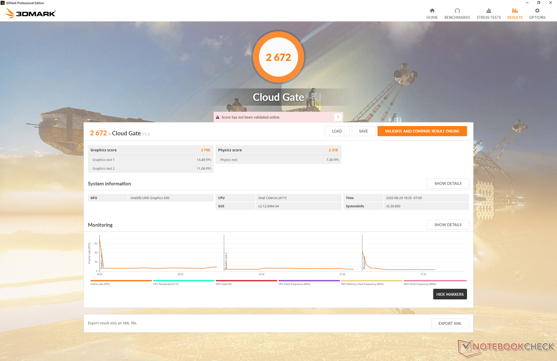The width and height of the screenshot is (557, 361).
Task: Click the Graphics test 2 chart marker
Action: tap(226, 261)
